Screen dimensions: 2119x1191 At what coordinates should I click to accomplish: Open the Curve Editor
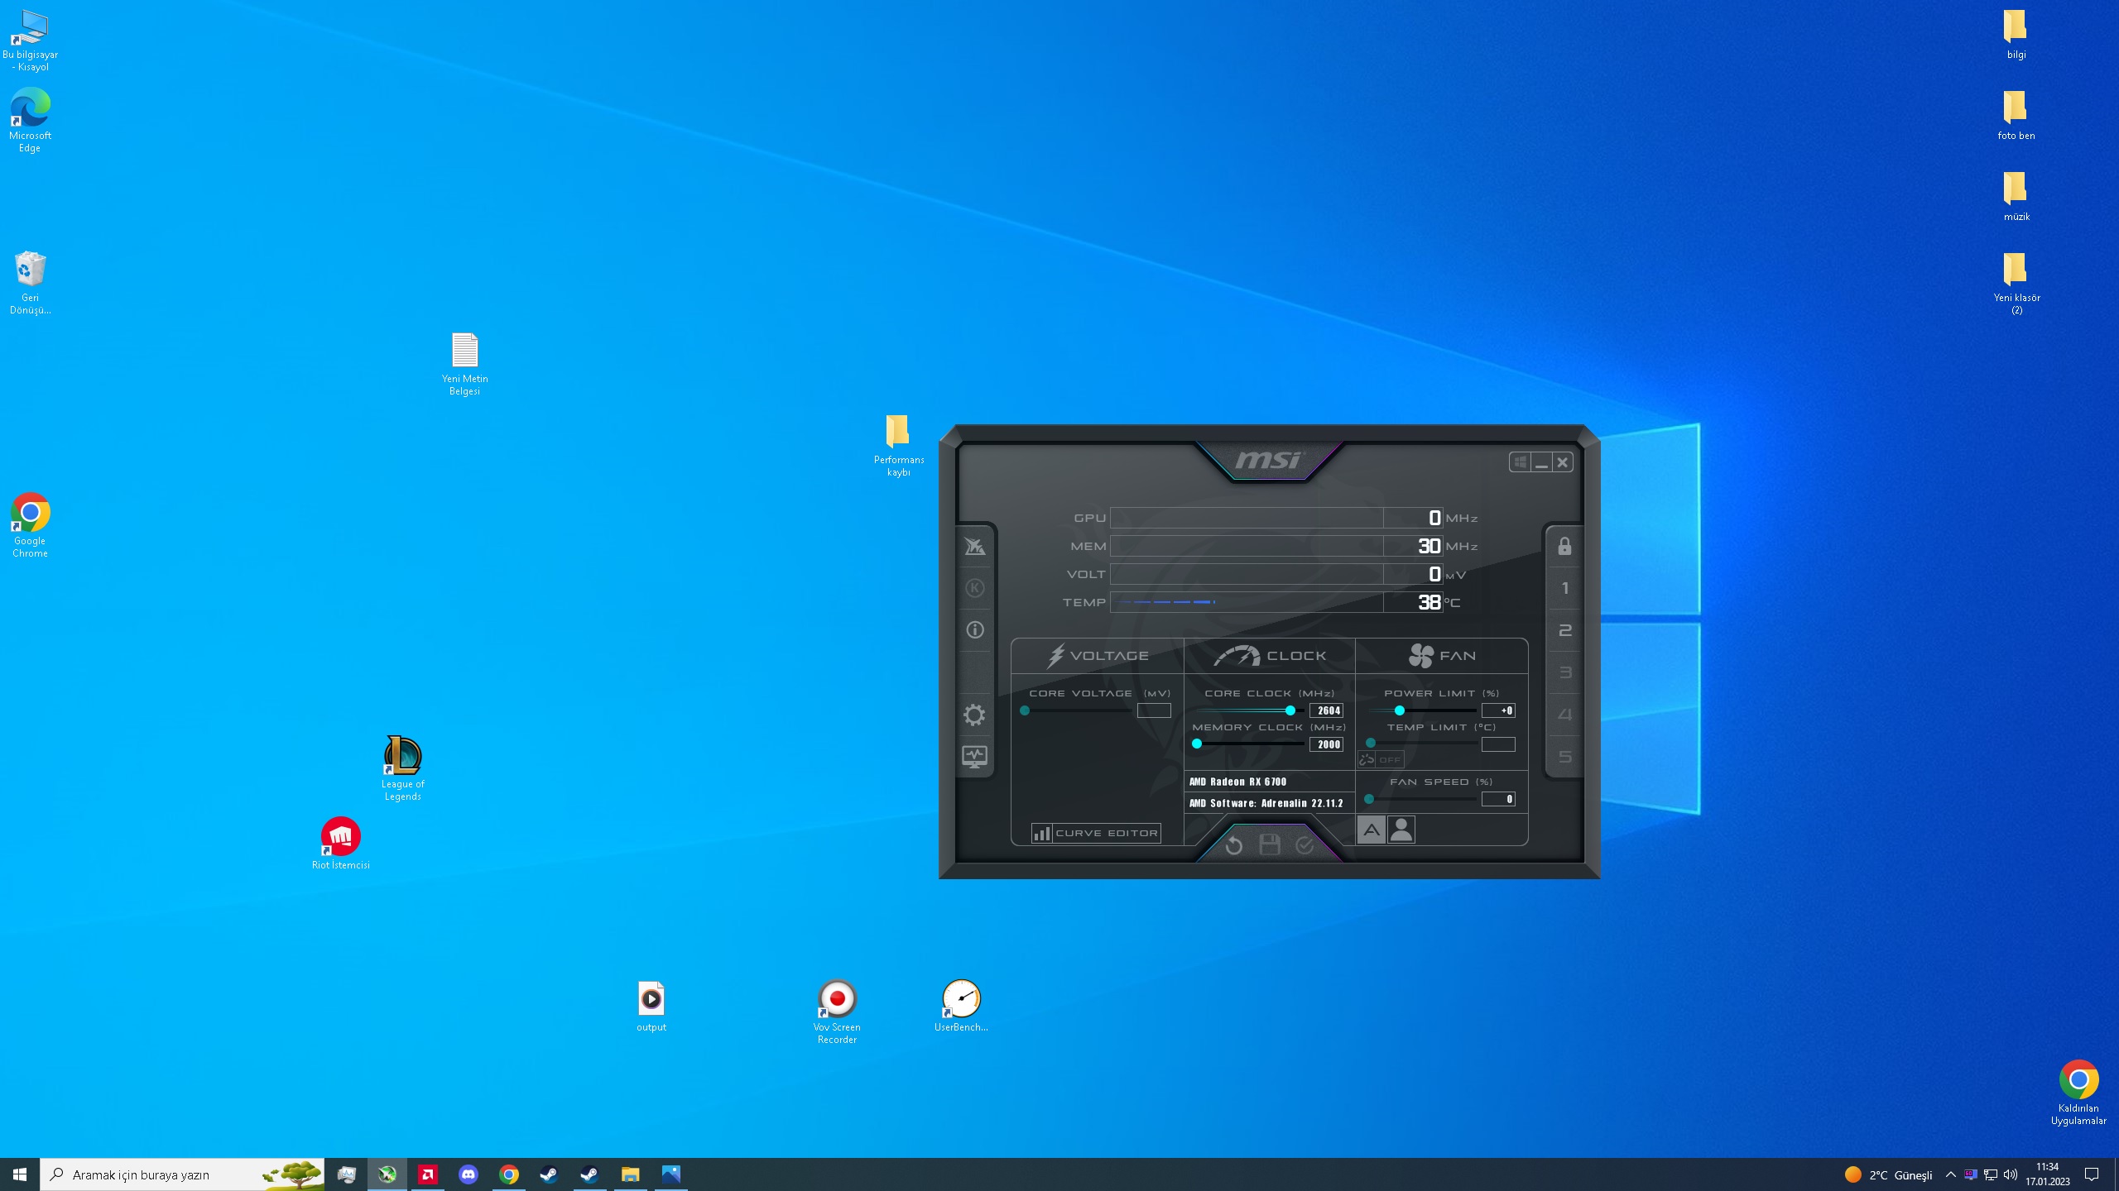[1096, 833]
